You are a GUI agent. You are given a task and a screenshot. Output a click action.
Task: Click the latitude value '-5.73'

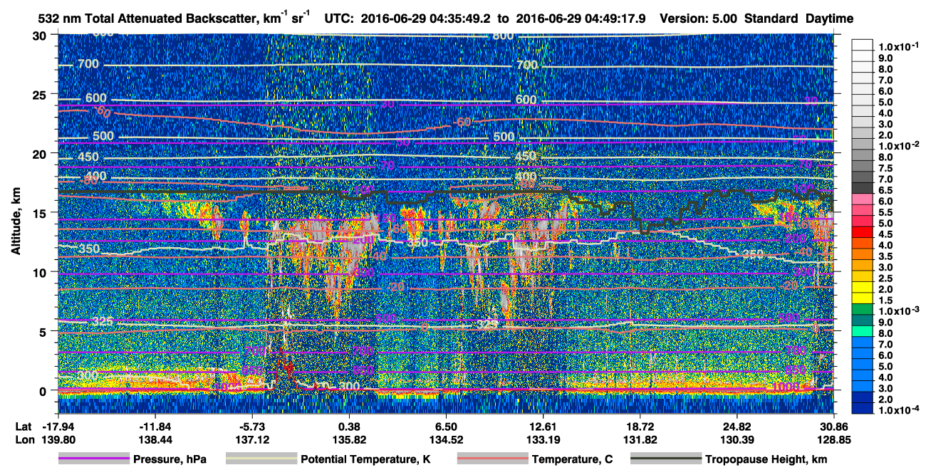pos(252,427)
